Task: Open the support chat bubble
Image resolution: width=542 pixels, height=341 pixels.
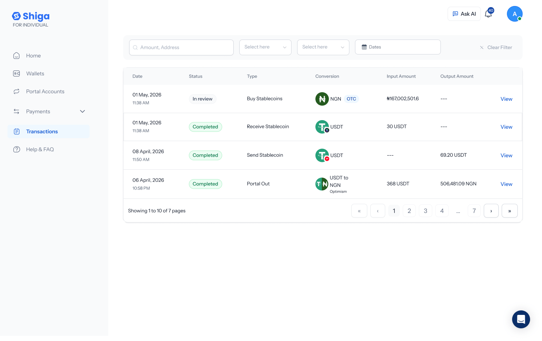Action: pyautogui.click(x=521, y=319)
